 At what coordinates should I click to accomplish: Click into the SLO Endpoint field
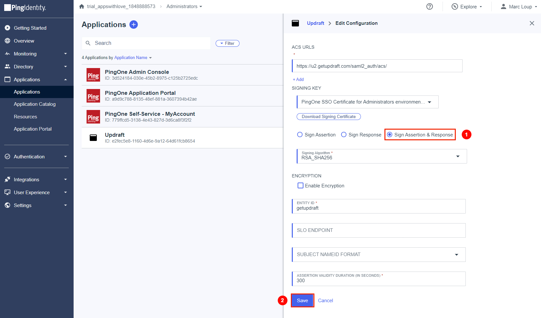point(379,230)
